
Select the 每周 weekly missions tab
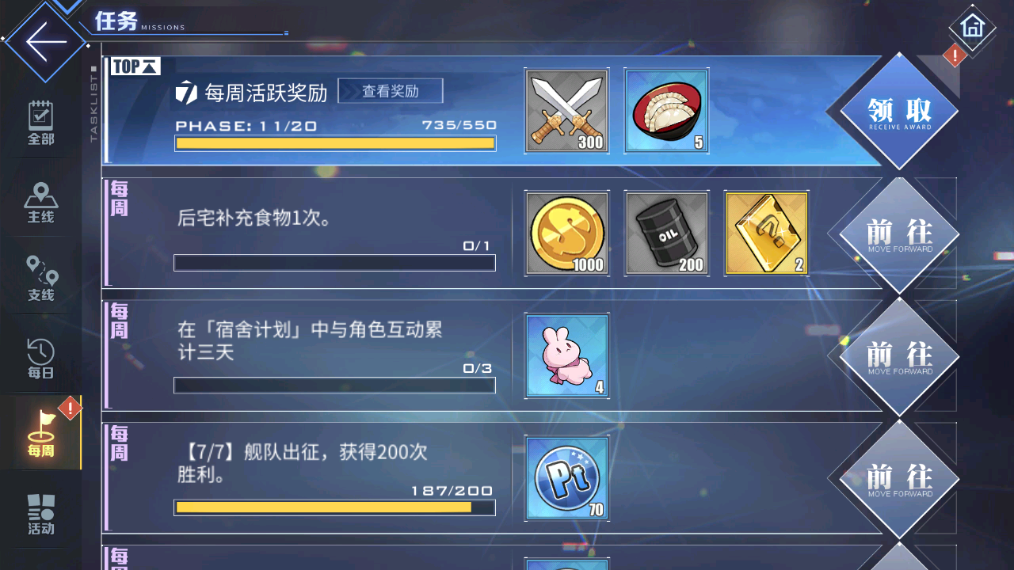click(41, 434)
